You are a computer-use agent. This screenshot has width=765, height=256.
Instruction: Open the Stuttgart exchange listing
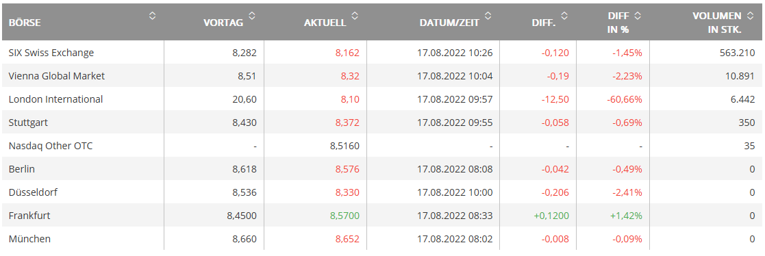pyautogui.click(x=382, y=123)
